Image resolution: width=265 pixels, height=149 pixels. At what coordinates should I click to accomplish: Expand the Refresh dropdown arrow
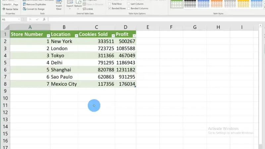tap(78, 9)
